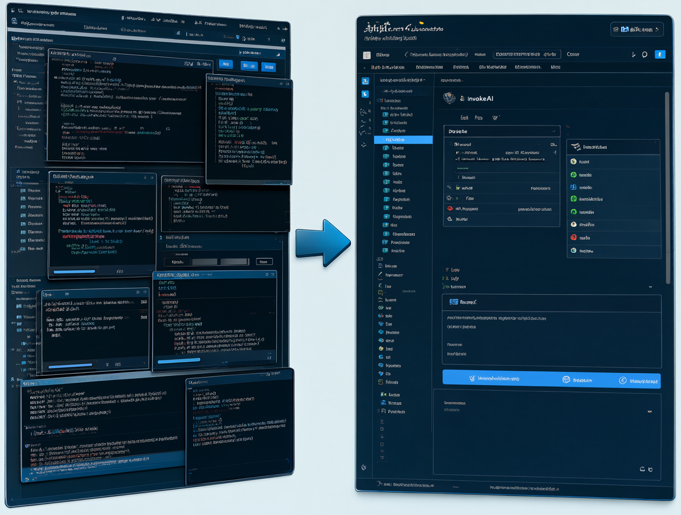Click the red warning icon row in the center panel
The height and width of the screenshot is (515, 681).
tap(502, 209)
